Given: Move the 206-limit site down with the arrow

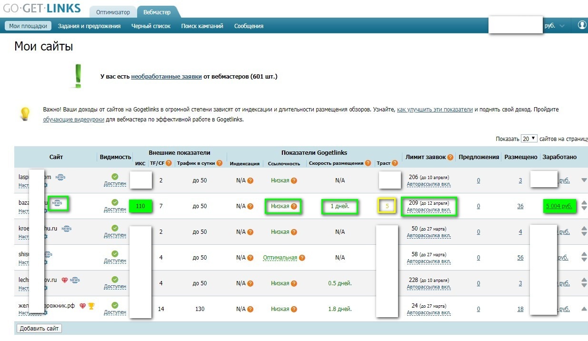Looking at the screenshot, I should pos(584,181).
